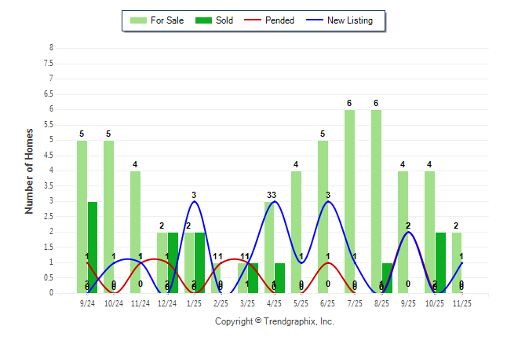Click the Number of Homes axis title
This screenshot has width=507, height=341.
click(29, 170)
